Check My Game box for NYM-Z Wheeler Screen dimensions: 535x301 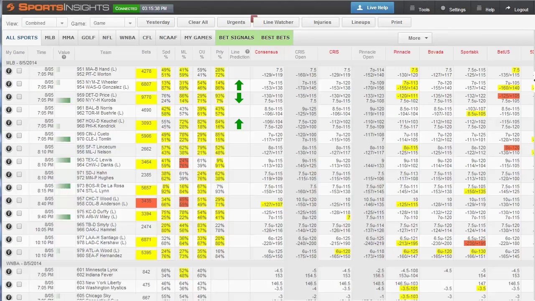(x=19, y=84)
